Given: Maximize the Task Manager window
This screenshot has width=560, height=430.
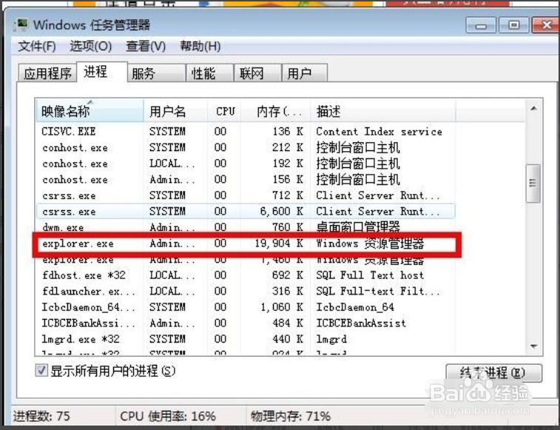Looking at the screenshot, I should pyautogui.click(x=513, y=25).
